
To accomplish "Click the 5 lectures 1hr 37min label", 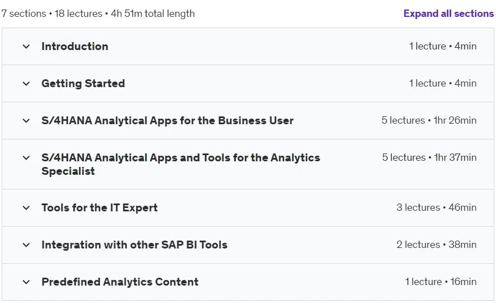I will tap(429, 157).
